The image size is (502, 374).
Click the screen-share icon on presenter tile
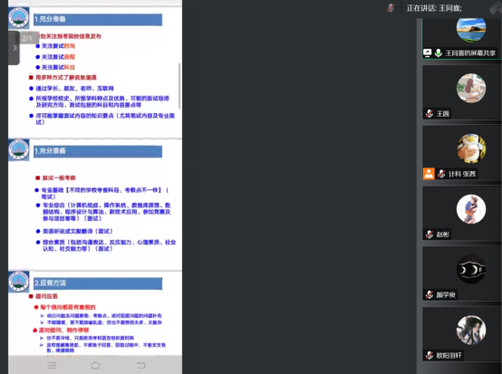coord(427,53)
